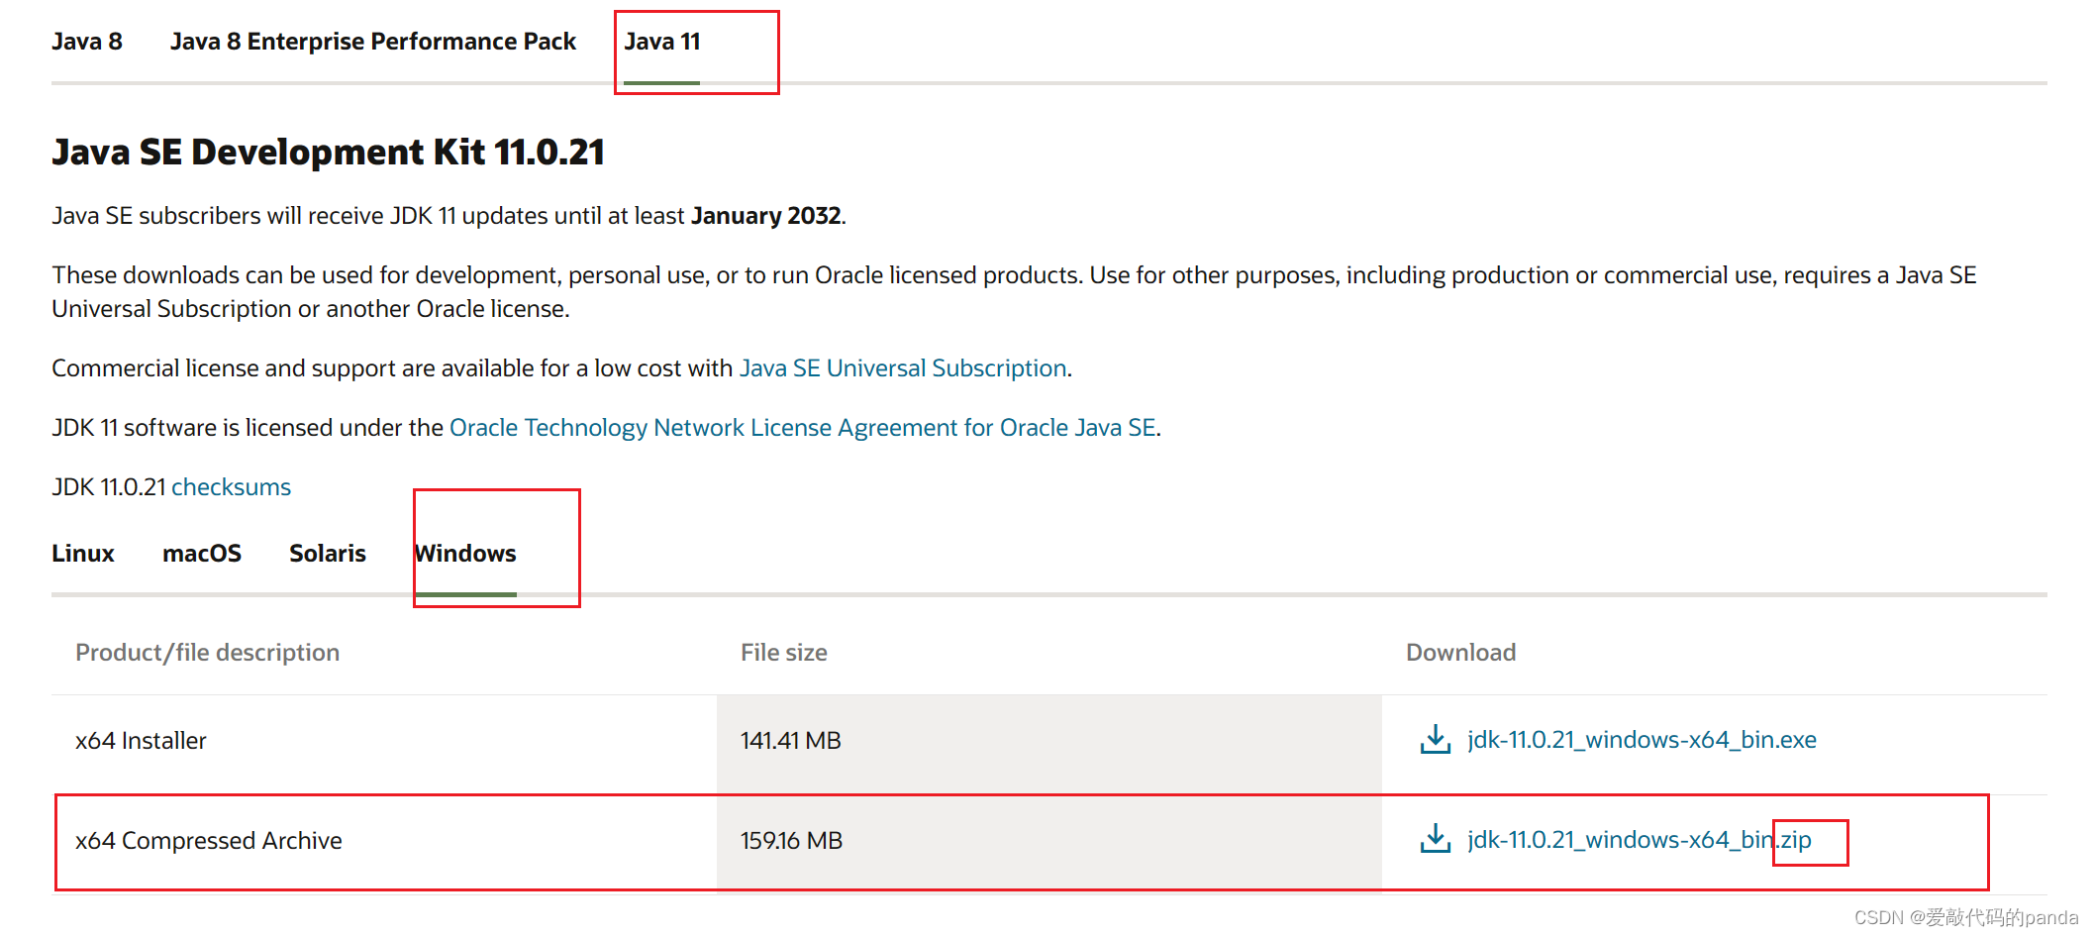Download jdk-11.0.21_windows-x64_bin.exe installer

(x=1642, y=740)
